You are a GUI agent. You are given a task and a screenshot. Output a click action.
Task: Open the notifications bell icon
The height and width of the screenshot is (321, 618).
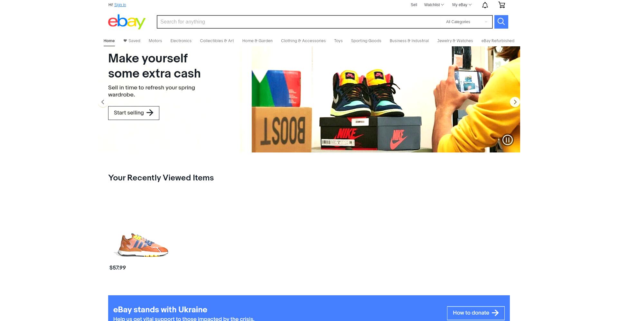pos(485,5)
